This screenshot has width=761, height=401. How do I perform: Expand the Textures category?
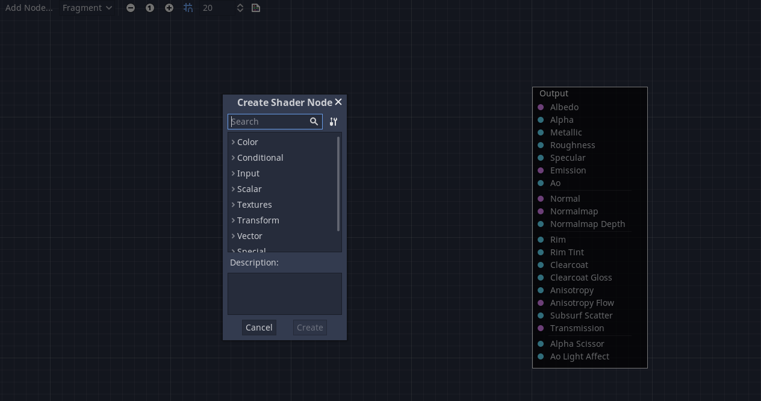[234, 205]
